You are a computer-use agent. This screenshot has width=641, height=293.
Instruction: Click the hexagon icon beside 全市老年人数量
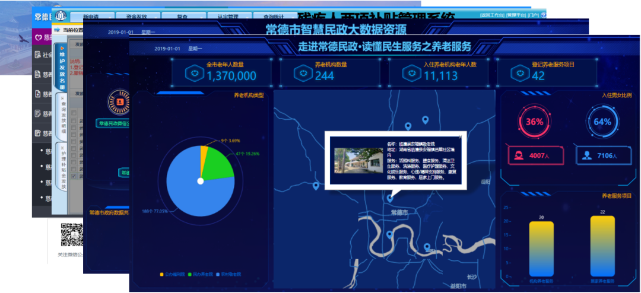tap(194, 72)
